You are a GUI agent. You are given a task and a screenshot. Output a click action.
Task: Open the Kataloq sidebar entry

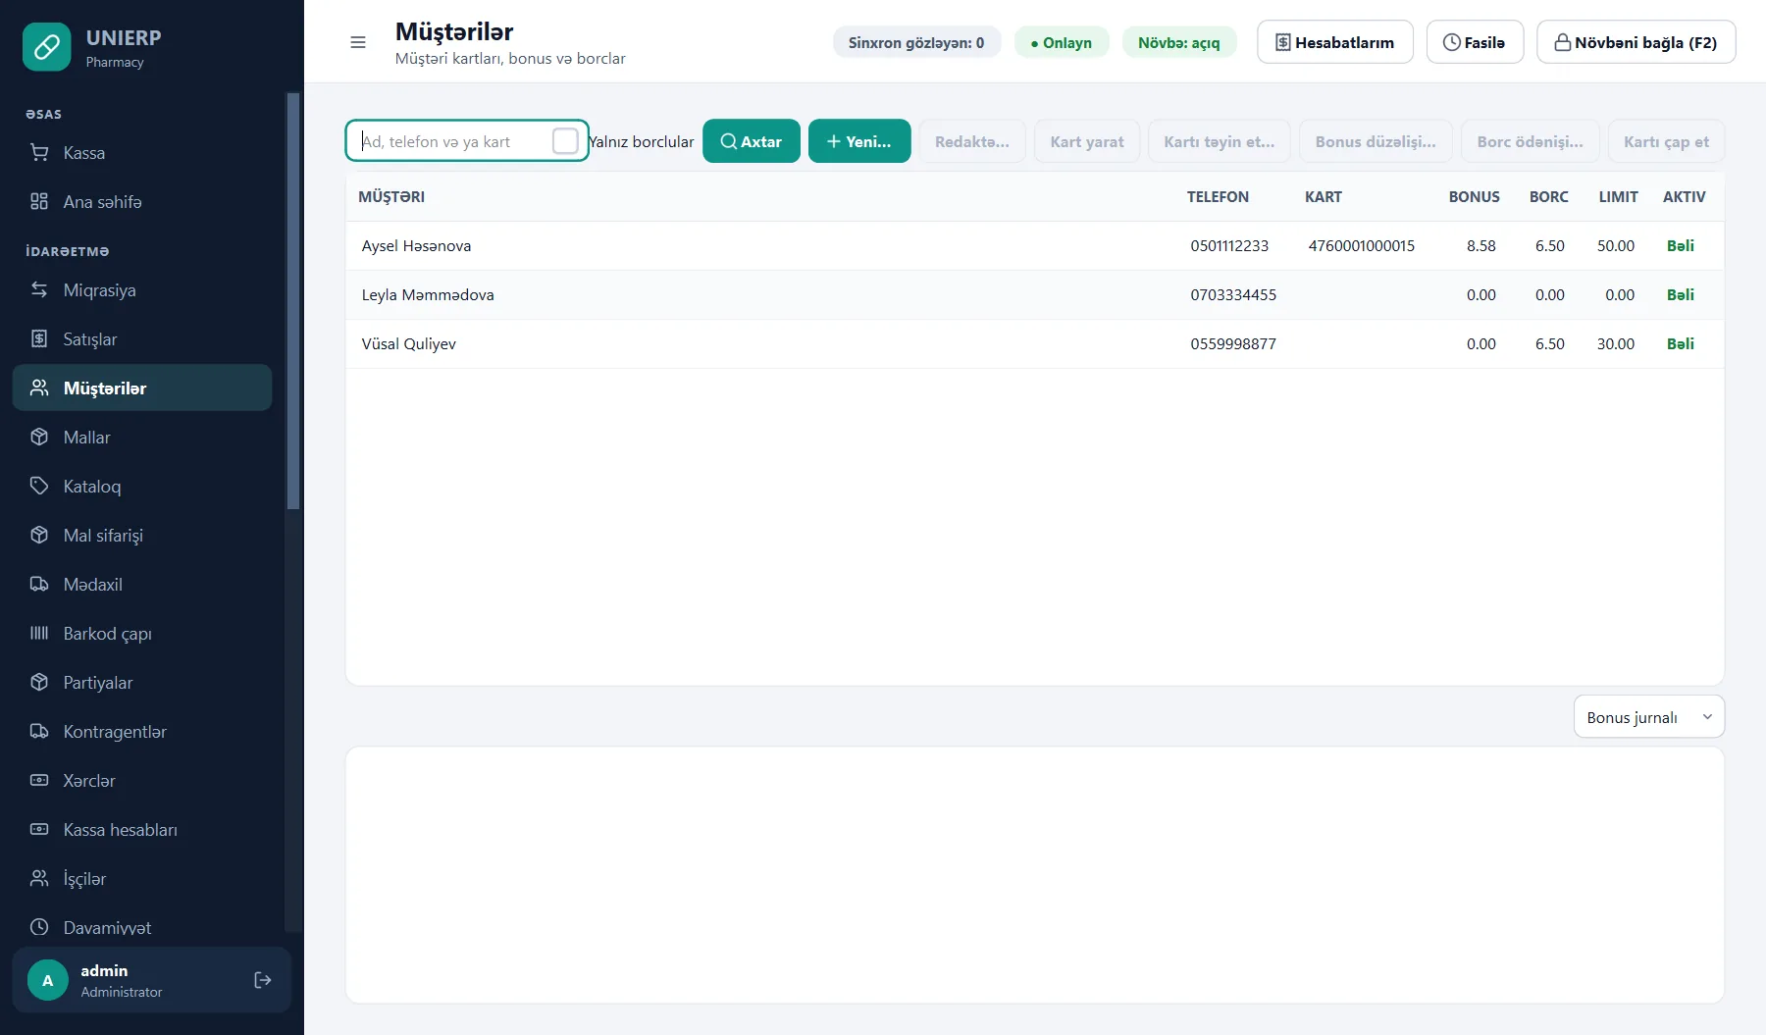[x=142, y=486]
